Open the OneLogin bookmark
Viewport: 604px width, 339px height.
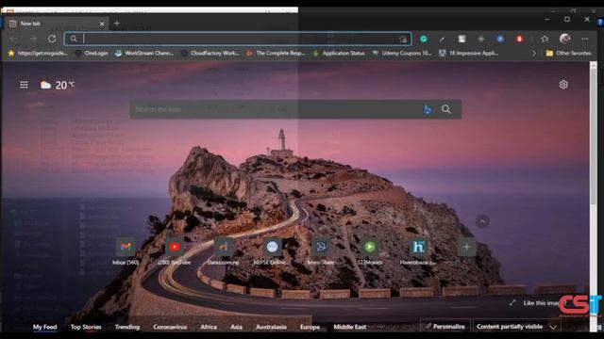pos(92,53)
